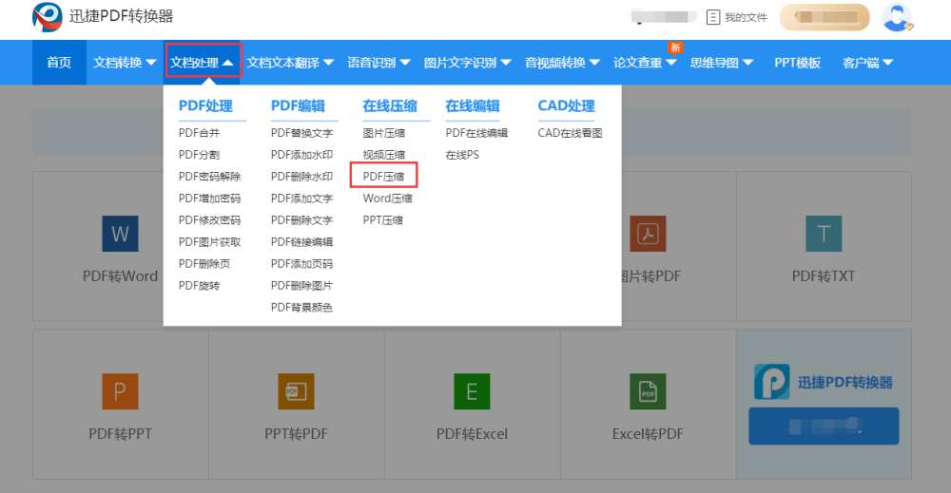Expand 论文查重 dropdown
This screenshot has width=951, height=493.
pyautogui.click(x=645, y=63)
